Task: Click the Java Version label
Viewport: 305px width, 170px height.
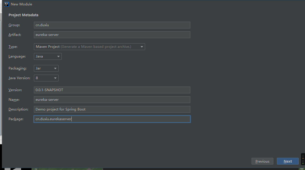Action: point(19,78)
